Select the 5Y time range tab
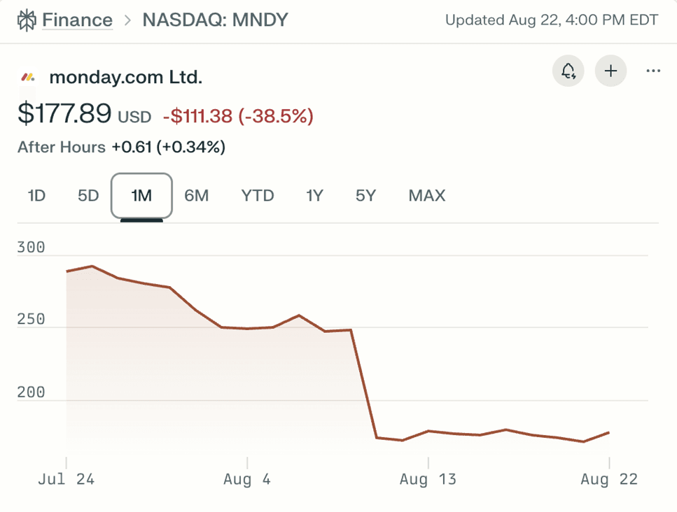This screenshot has height=512, width=677. click(365, 196)
